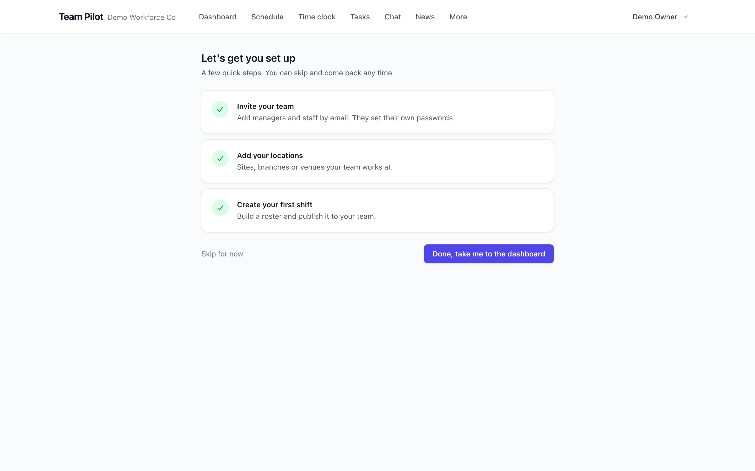This screenshot has height=471, width=755.
Task: Click the Team Pilot logo
Action: [x=81, y=17]
